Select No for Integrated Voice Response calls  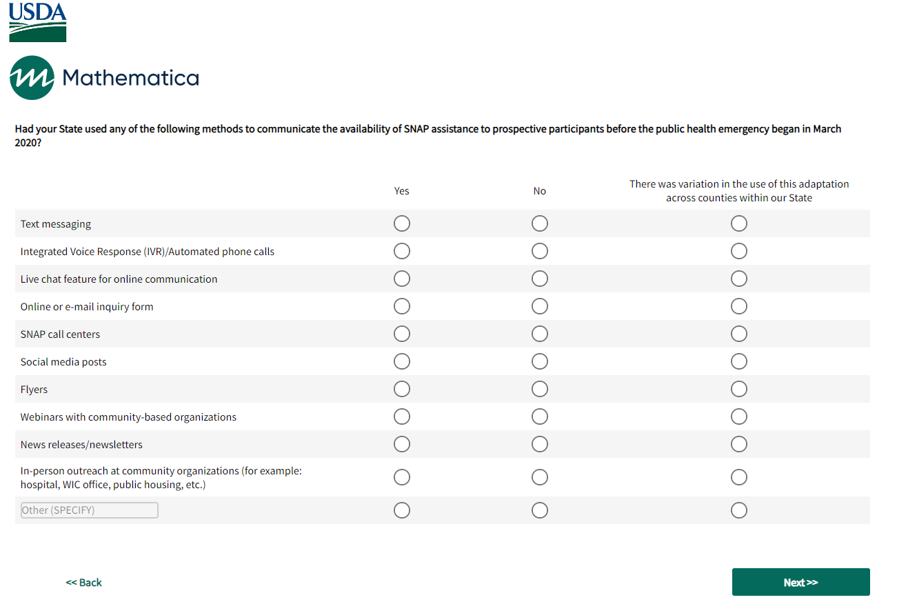click(x=540, y=251)
